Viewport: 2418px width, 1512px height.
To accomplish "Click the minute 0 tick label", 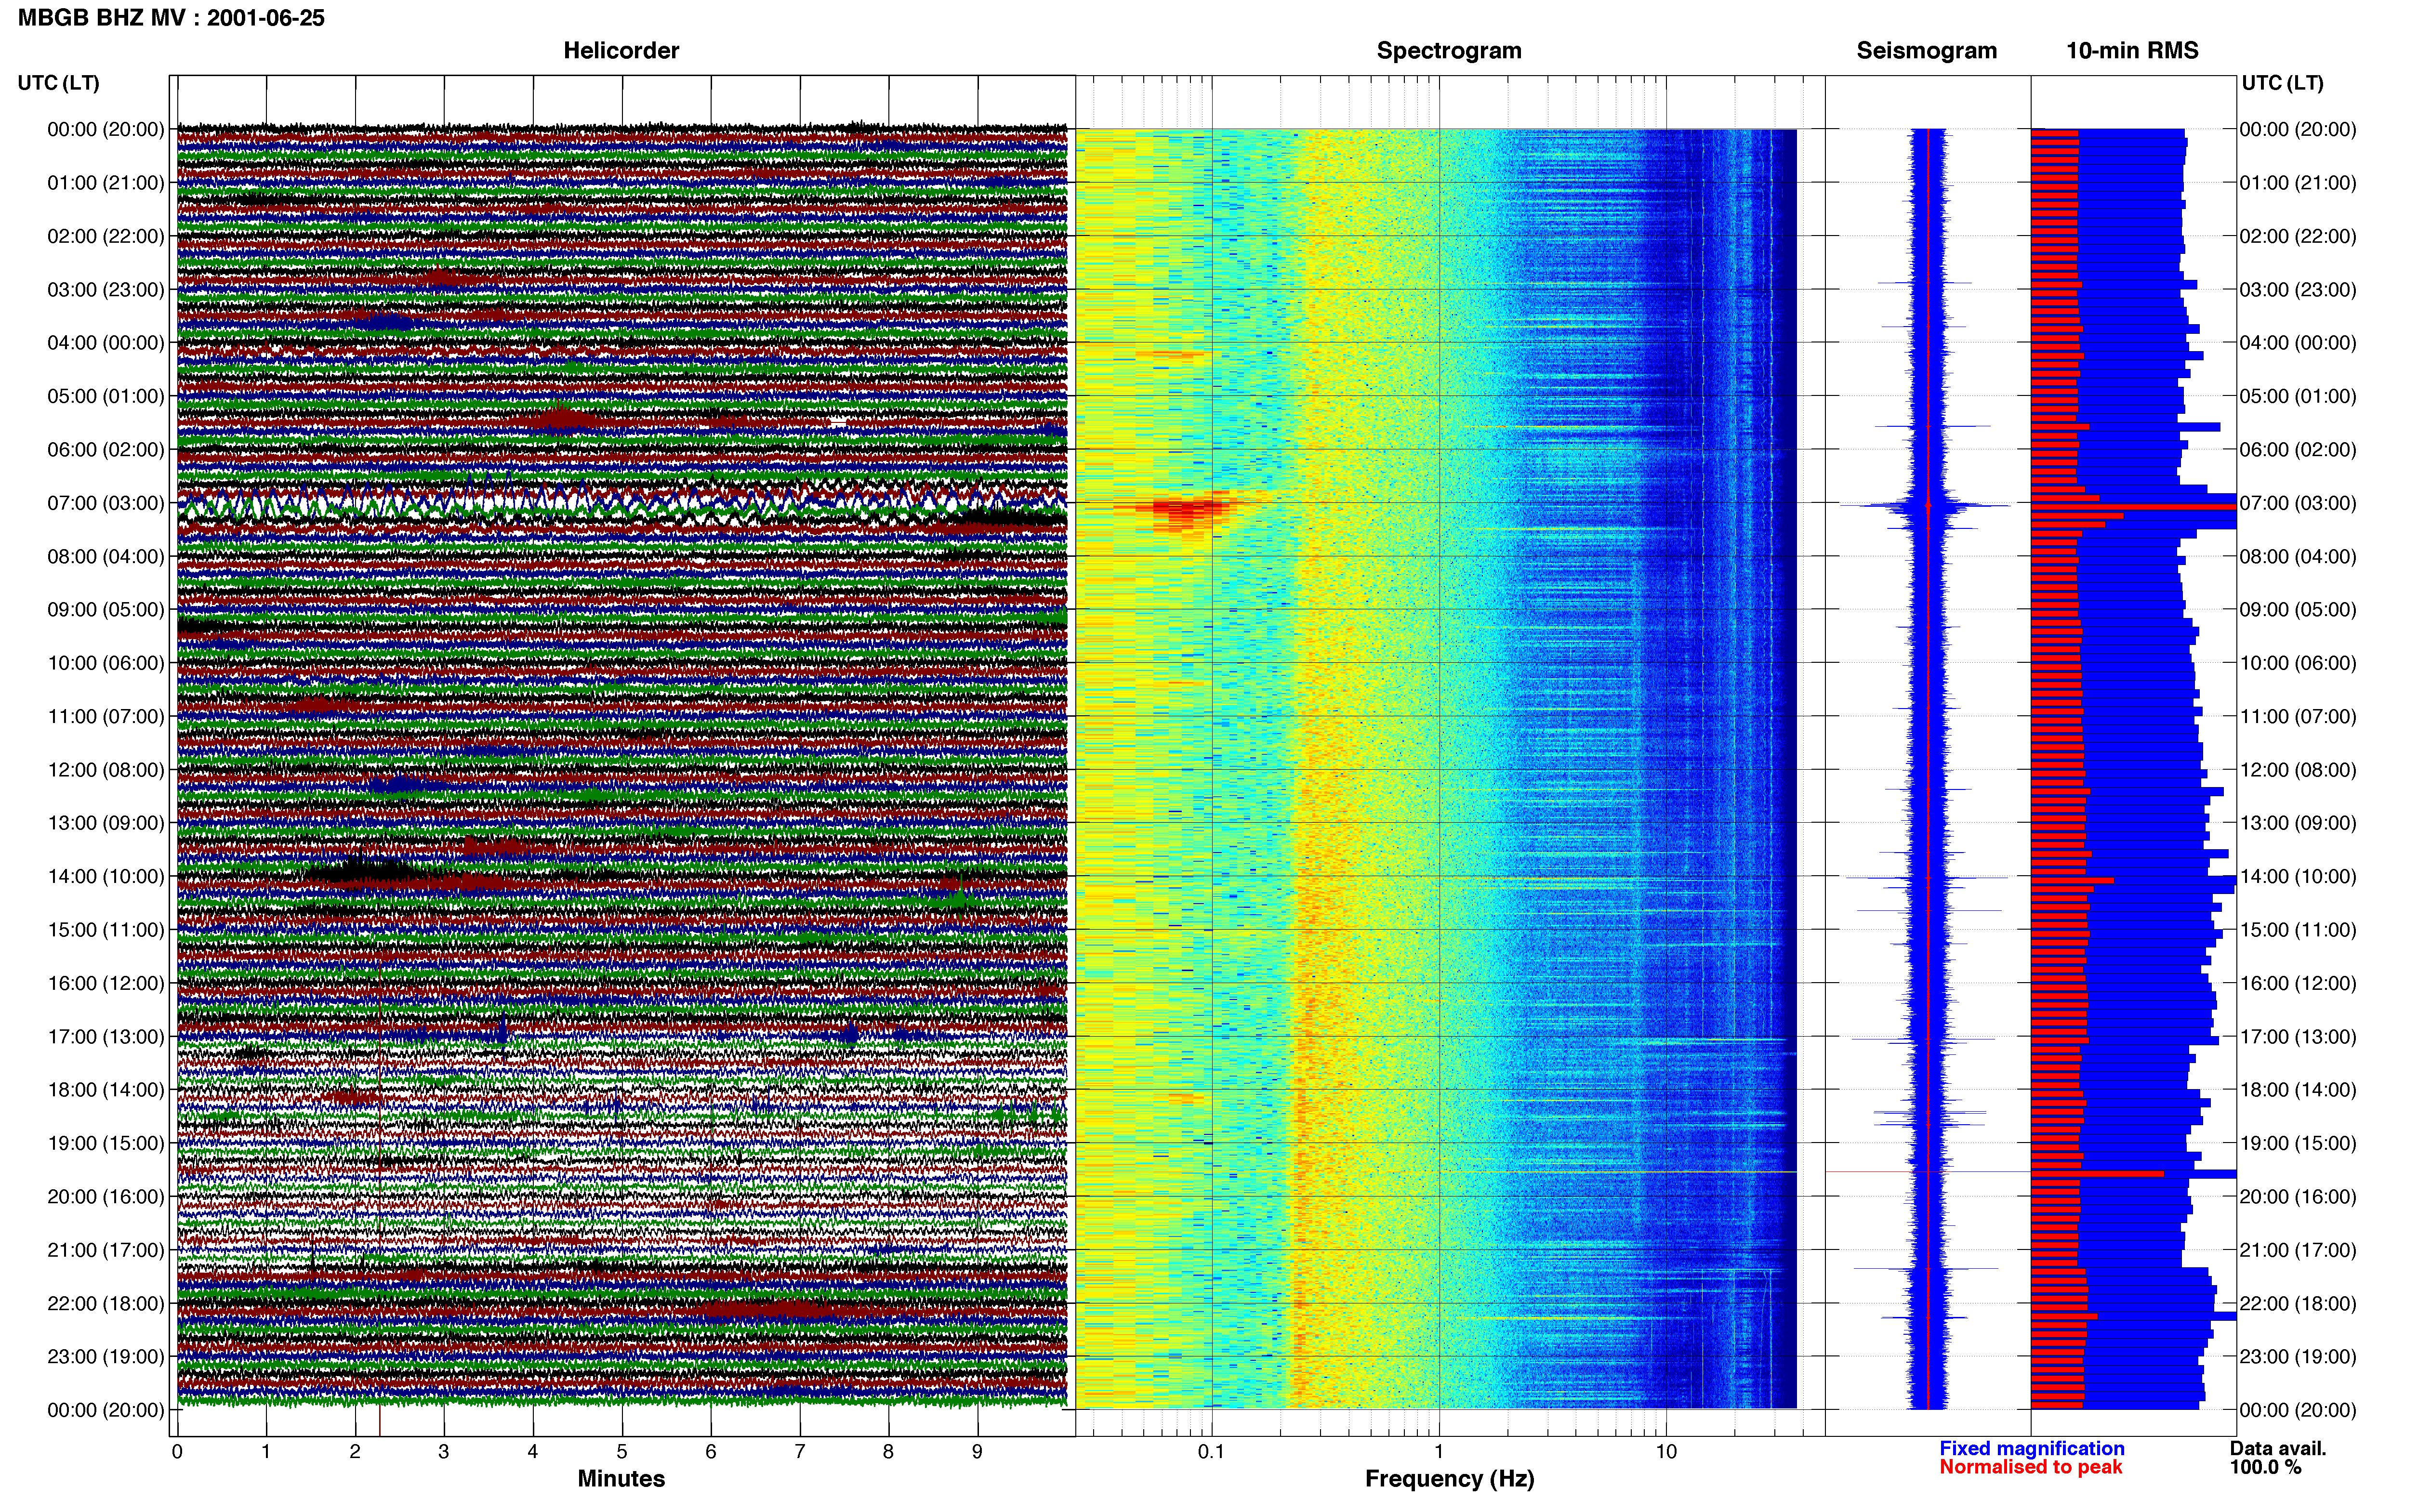I will pyautogui.click(x=177, y=1451).
